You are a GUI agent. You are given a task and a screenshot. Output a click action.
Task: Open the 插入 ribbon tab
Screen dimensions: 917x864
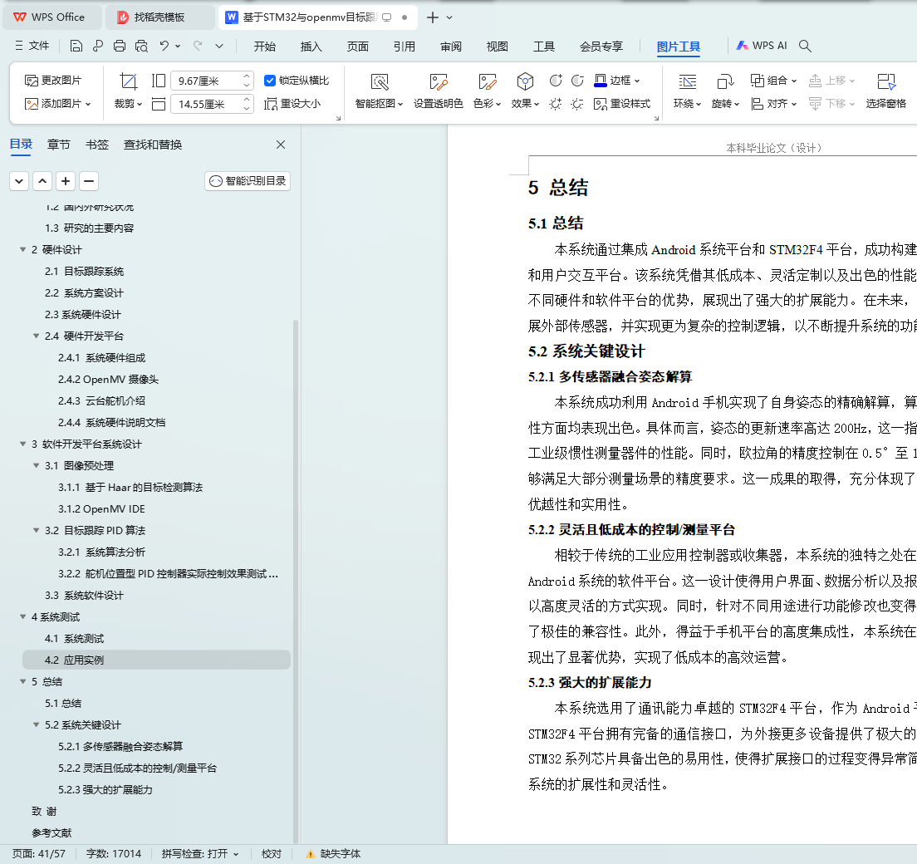coord(311,47)
